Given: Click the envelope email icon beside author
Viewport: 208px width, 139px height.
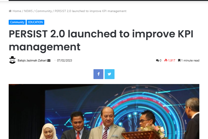Looking at the screenshot, I should pyautogui.click(x=49, y=61).
